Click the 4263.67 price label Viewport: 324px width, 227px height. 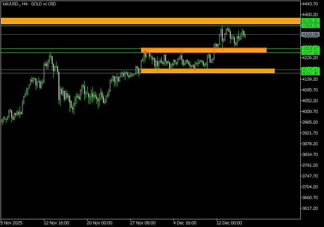[x=310, y=49]
